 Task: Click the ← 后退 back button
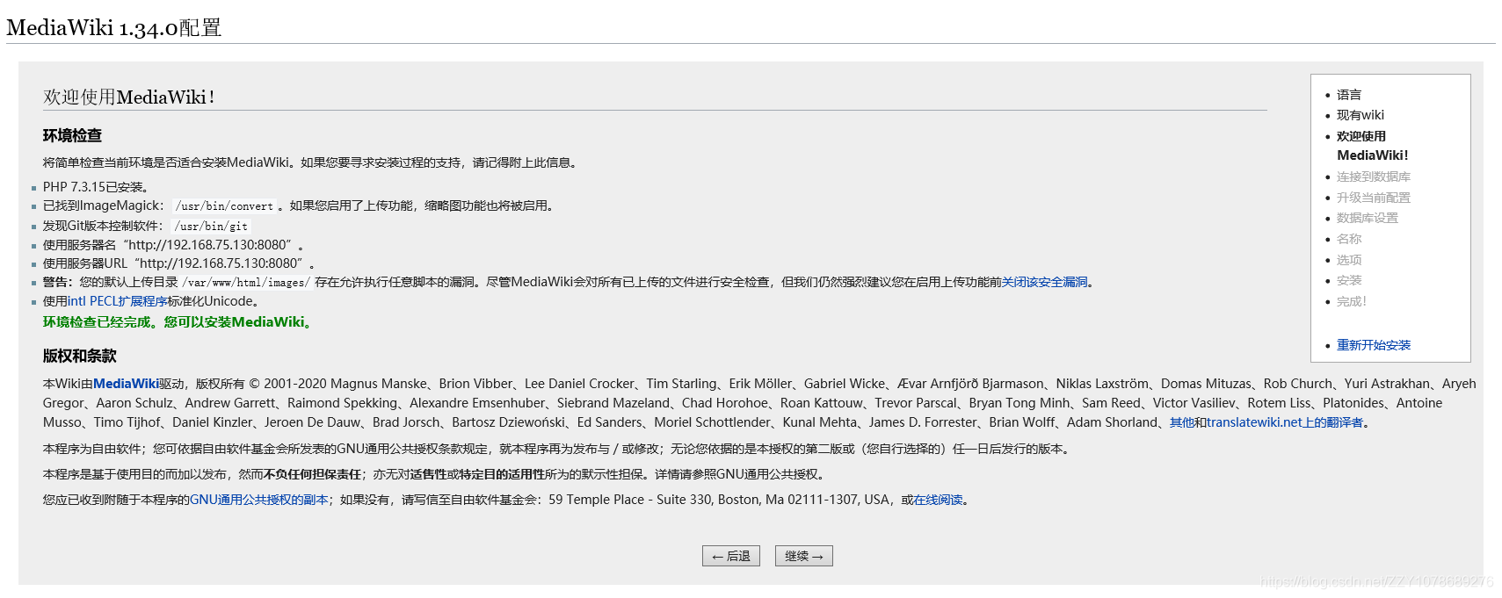[x=731, y=556]
